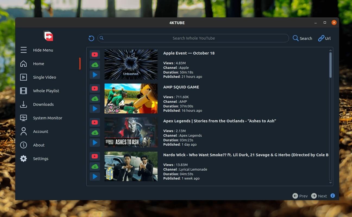The image size is (352, 217).
Task: Click the Search Whole YouTube field
Action: point(193,38)
